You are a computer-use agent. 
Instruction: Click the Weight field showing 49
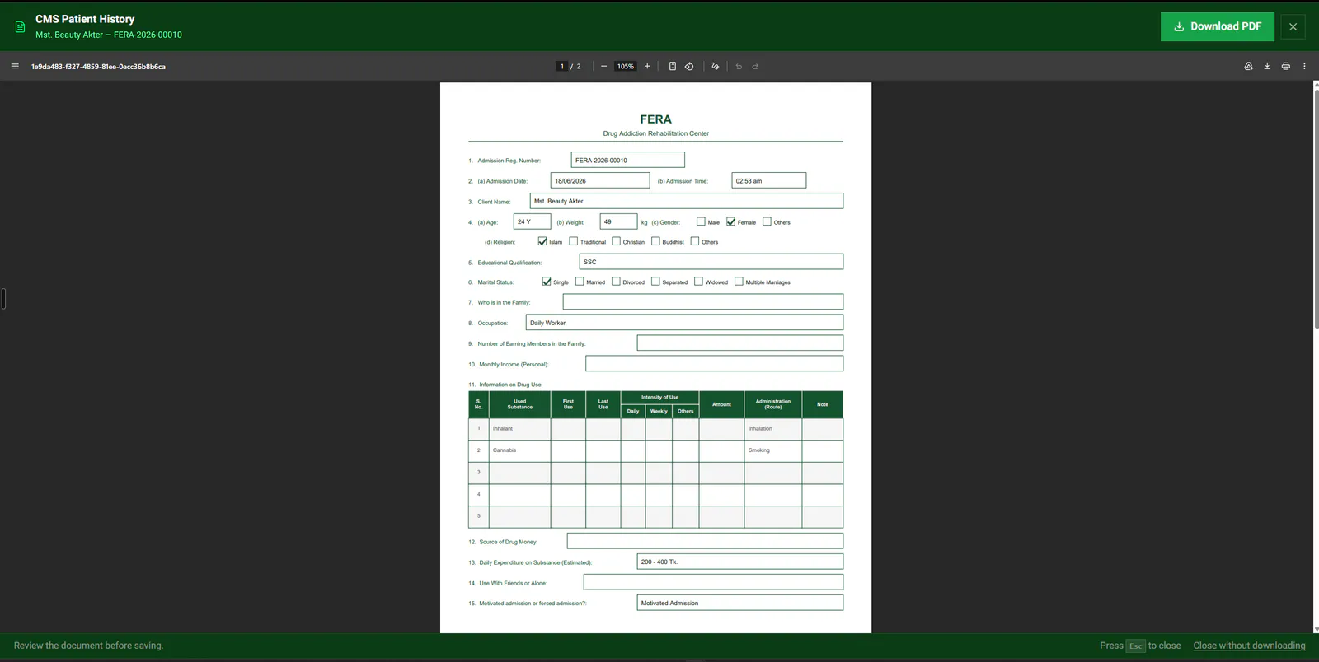[x=618, y=221]
